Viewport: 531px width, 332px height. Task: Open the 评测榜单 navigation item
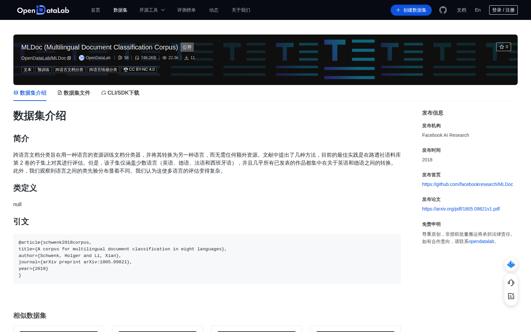[187, 10]
